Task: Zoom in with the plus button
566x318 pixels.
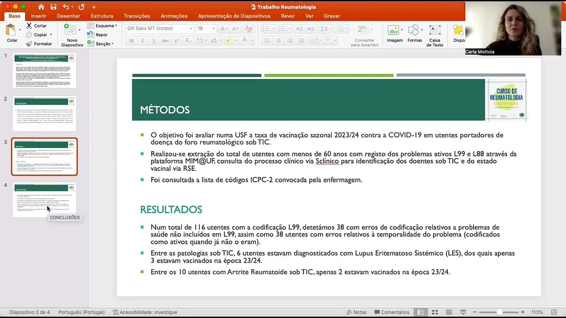Action: pos(523,312)
